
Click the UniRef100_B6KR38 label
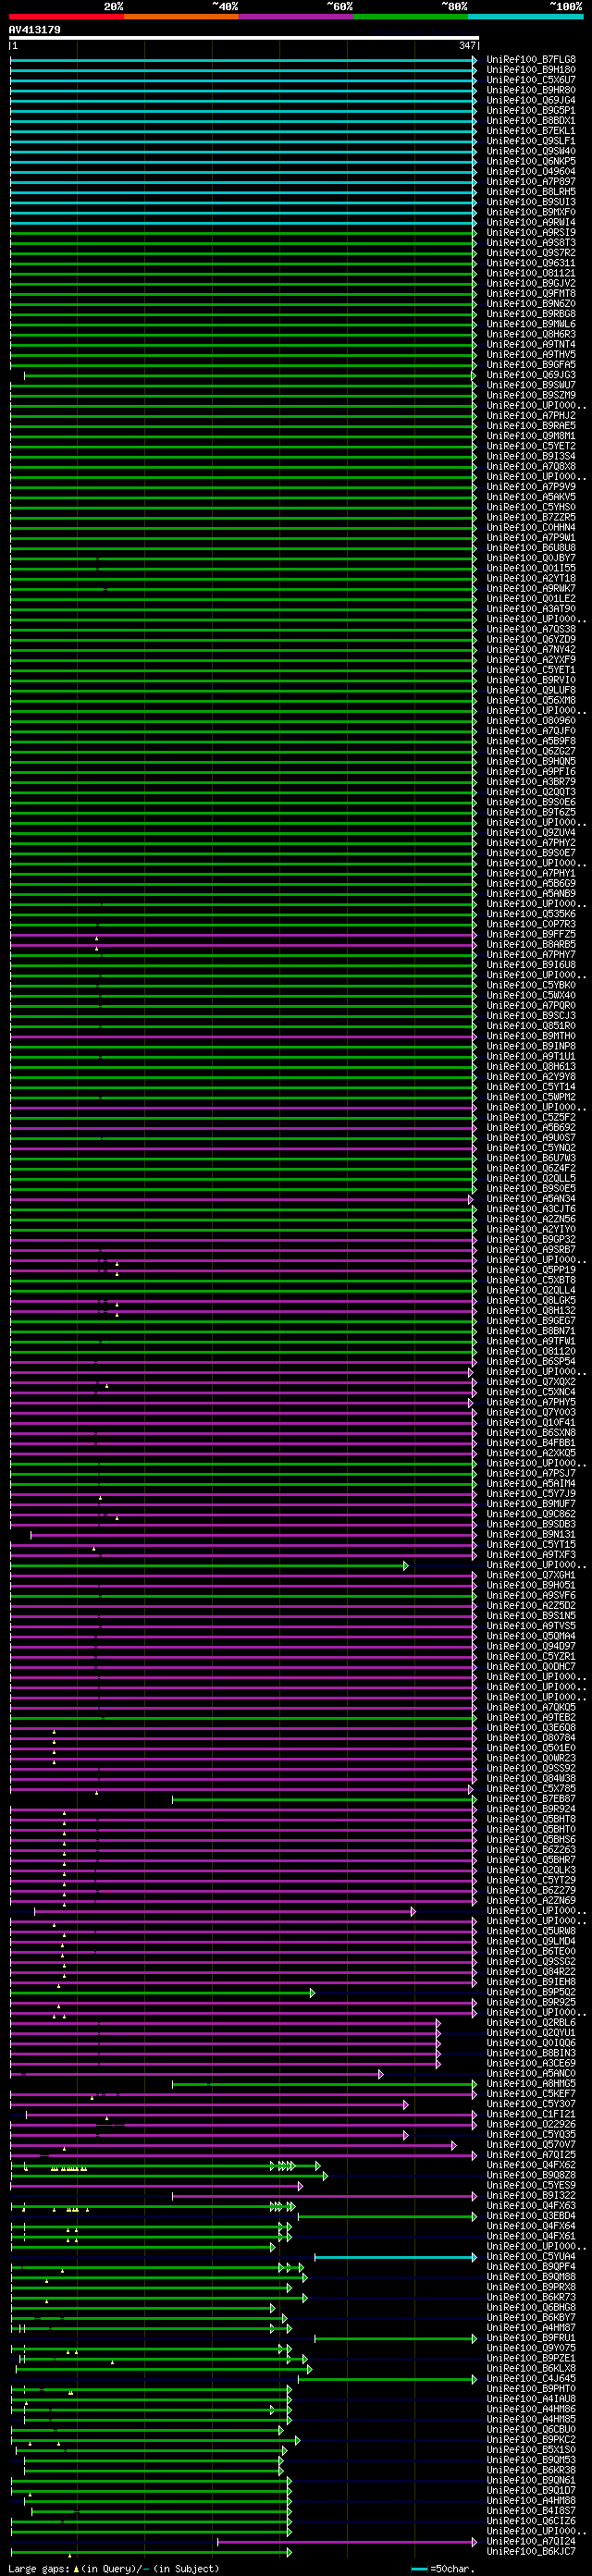pos(531,2470)
